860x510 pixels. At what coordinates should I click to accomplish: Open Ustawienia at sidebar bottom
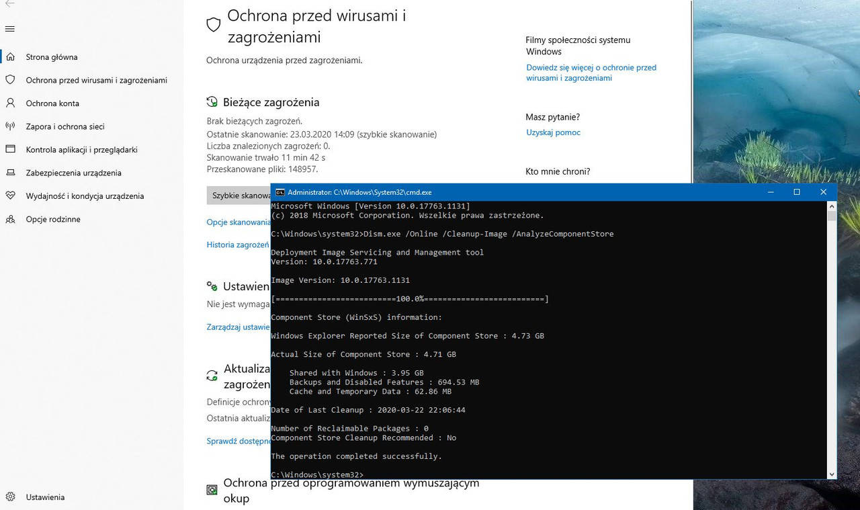[x=45, y=497]
